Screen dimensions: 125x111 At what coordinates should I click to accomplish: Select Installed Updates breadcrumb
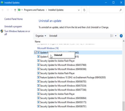click(x=56, y=10)
